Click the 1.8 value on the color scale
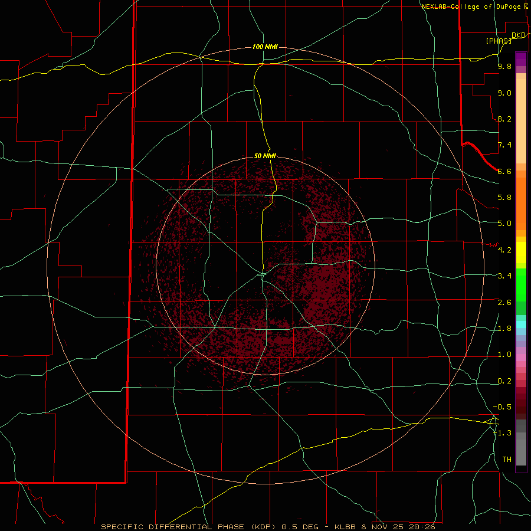Viewport: 531px width, 531px height. click(504, 329)
